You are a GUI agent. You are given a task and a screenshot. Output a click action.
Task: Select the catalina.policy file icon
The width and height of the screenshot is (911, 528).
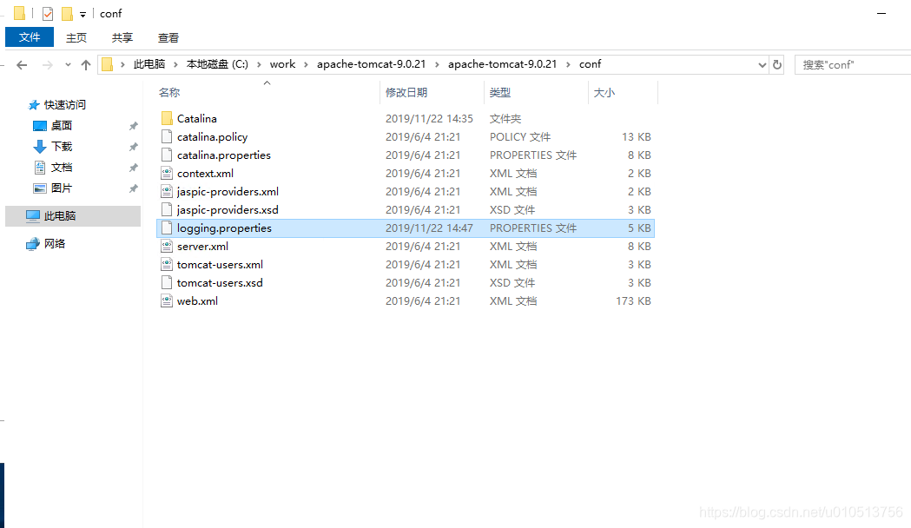167,136
